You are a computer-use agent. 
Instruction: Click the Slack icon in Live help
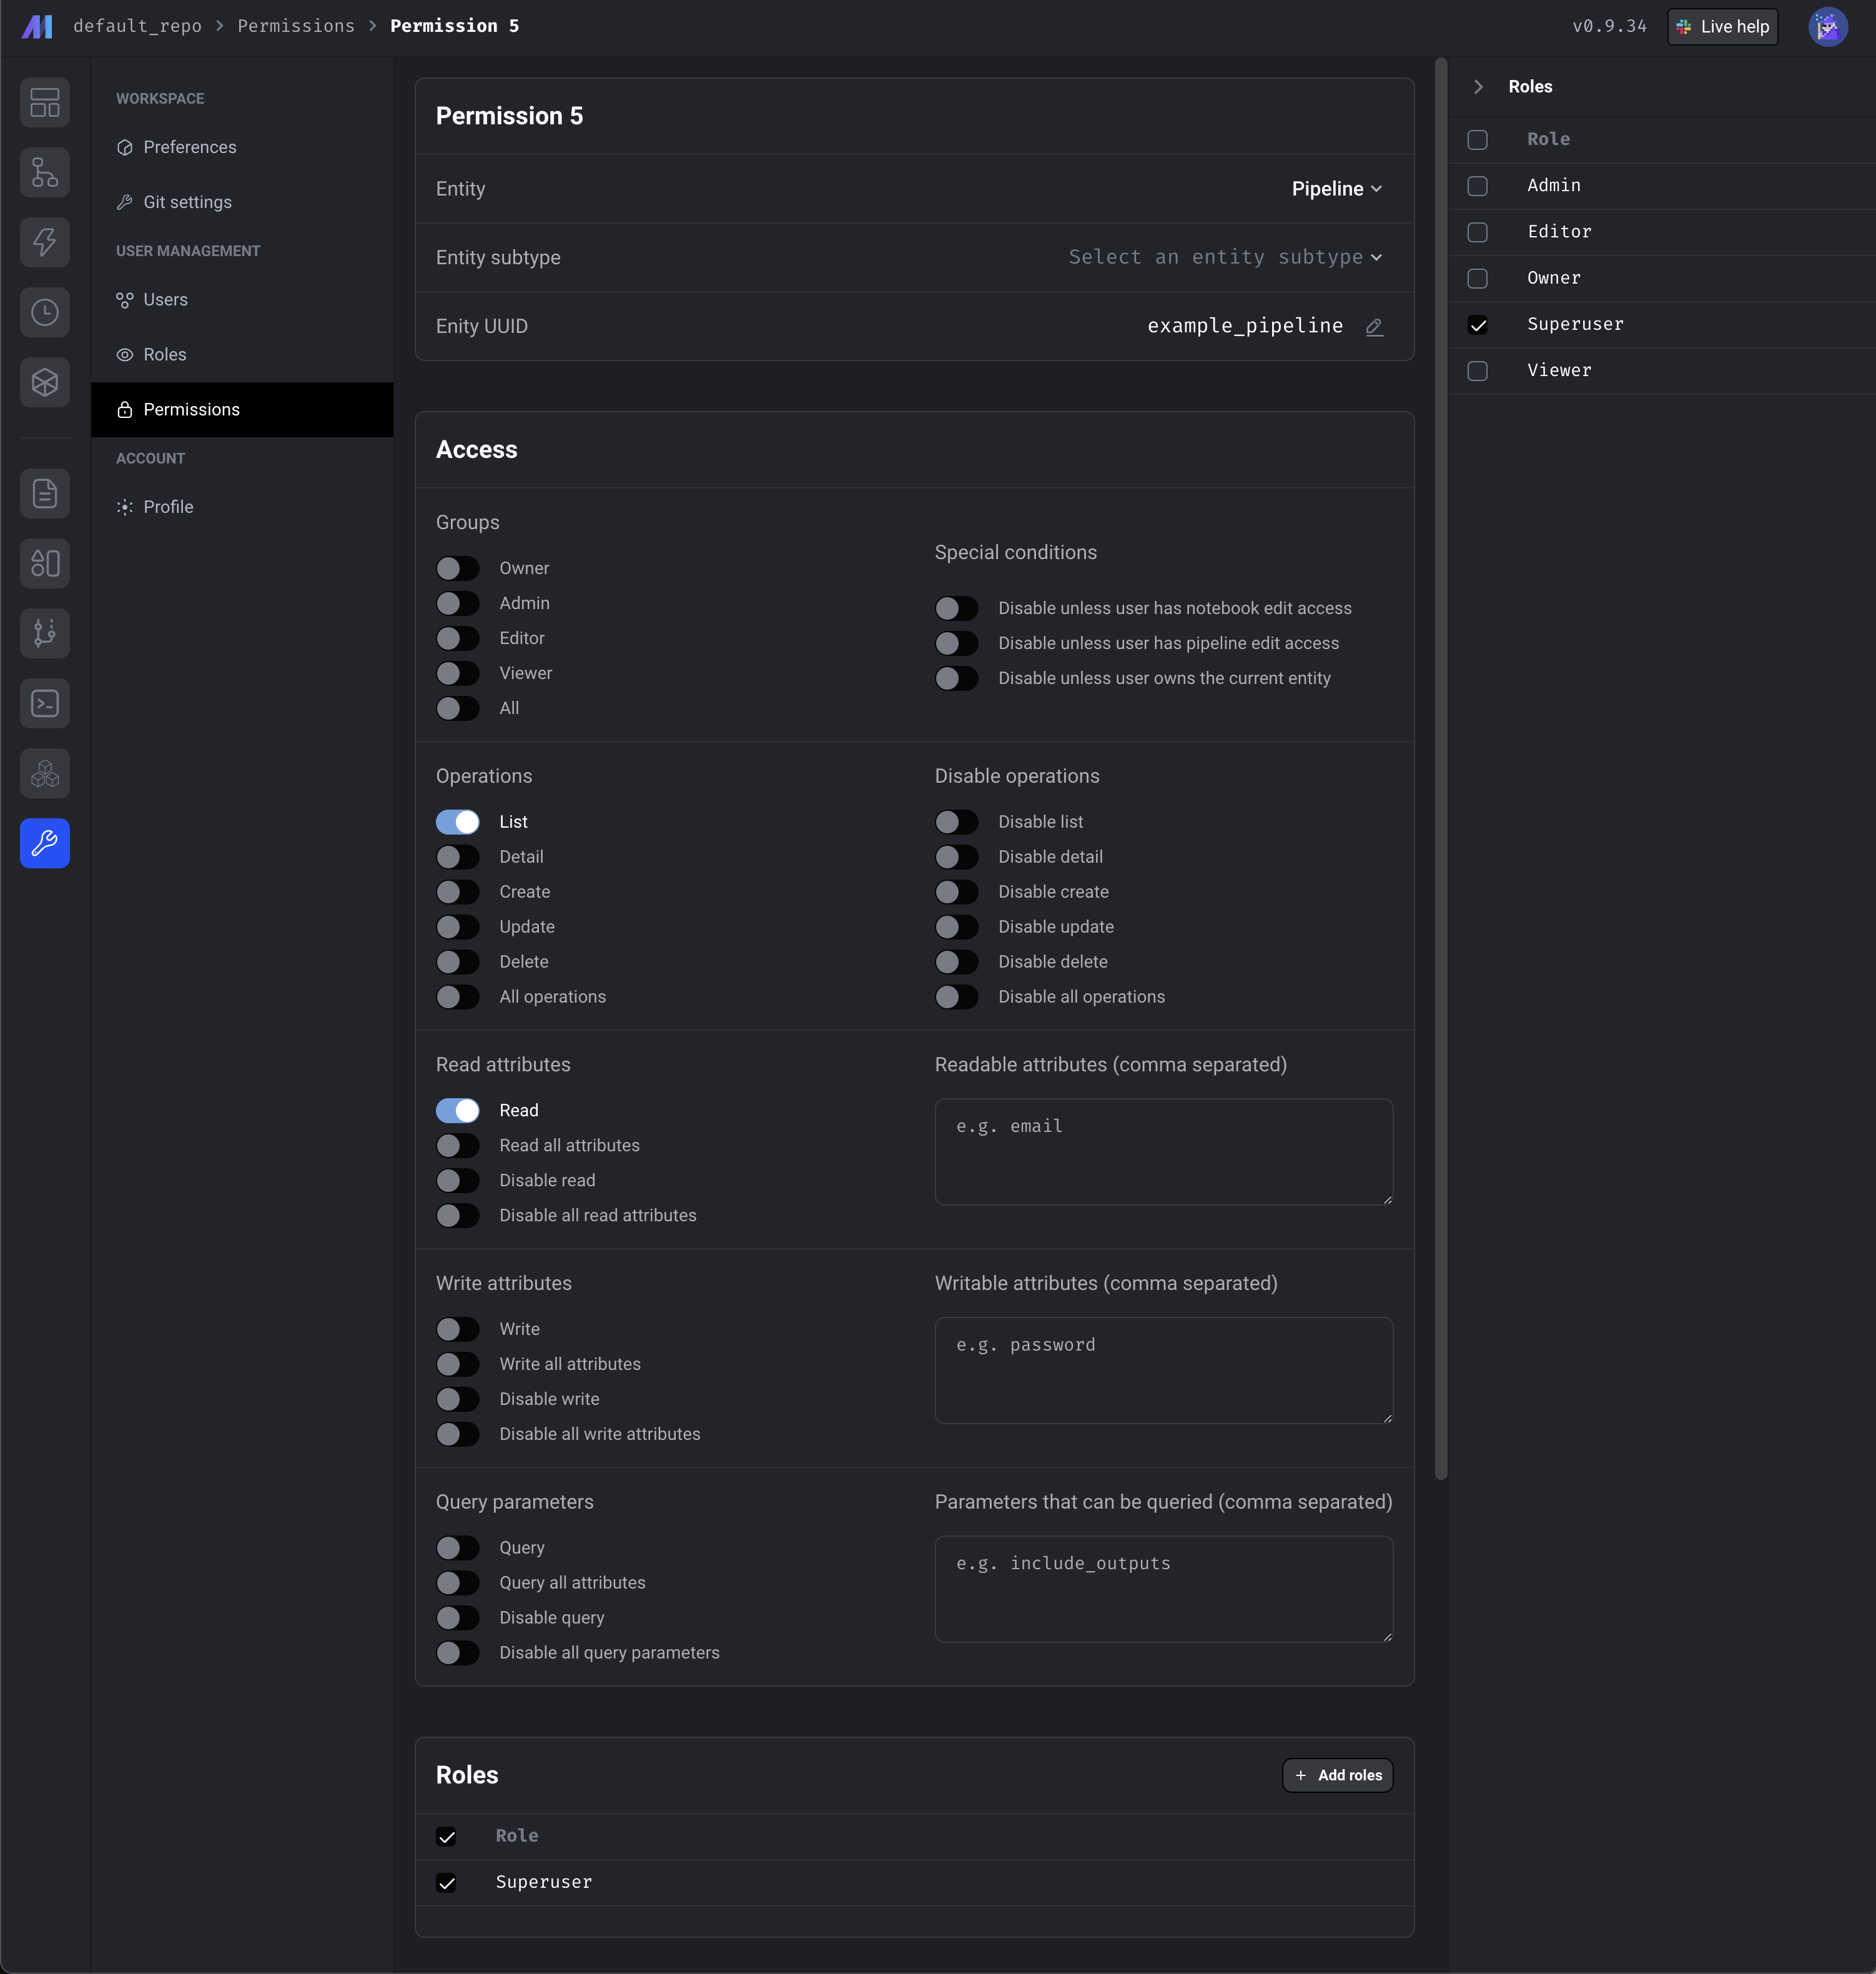tap(1684, 27)
